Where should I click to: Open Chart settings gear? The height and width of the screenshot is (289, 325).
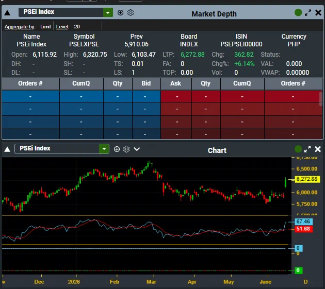(126, 149)
